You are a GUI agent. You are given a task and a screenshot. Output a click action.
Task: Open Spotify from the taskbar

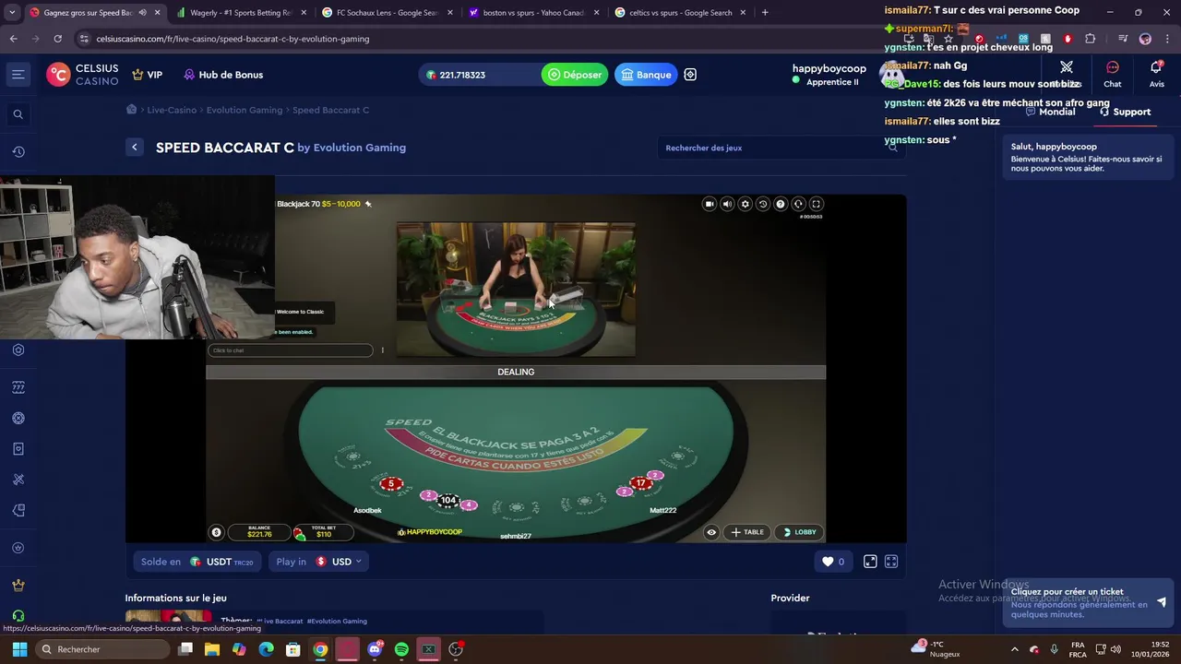point(401,649)
